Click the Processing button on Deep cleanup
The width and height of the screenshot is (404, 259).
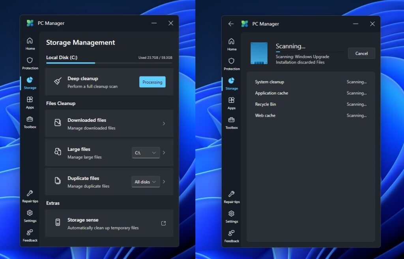(x=152, y=82)
